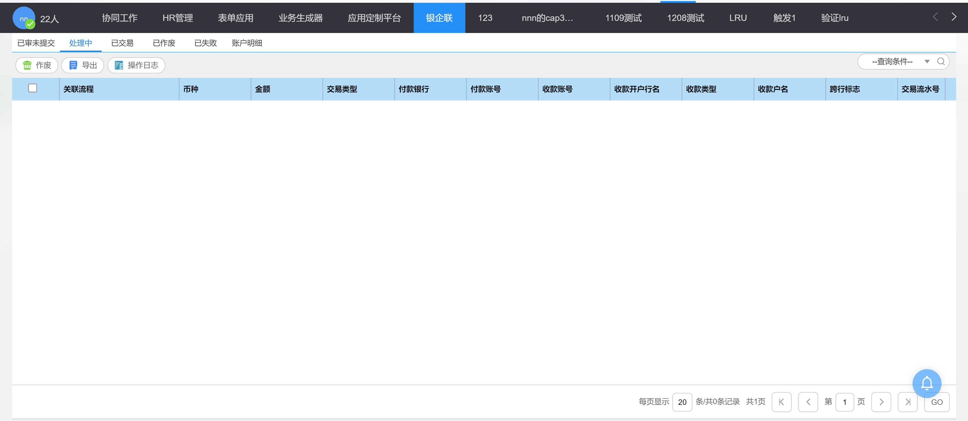
Task: Click the user avatar icon
Action: click(x=24, y=18)
